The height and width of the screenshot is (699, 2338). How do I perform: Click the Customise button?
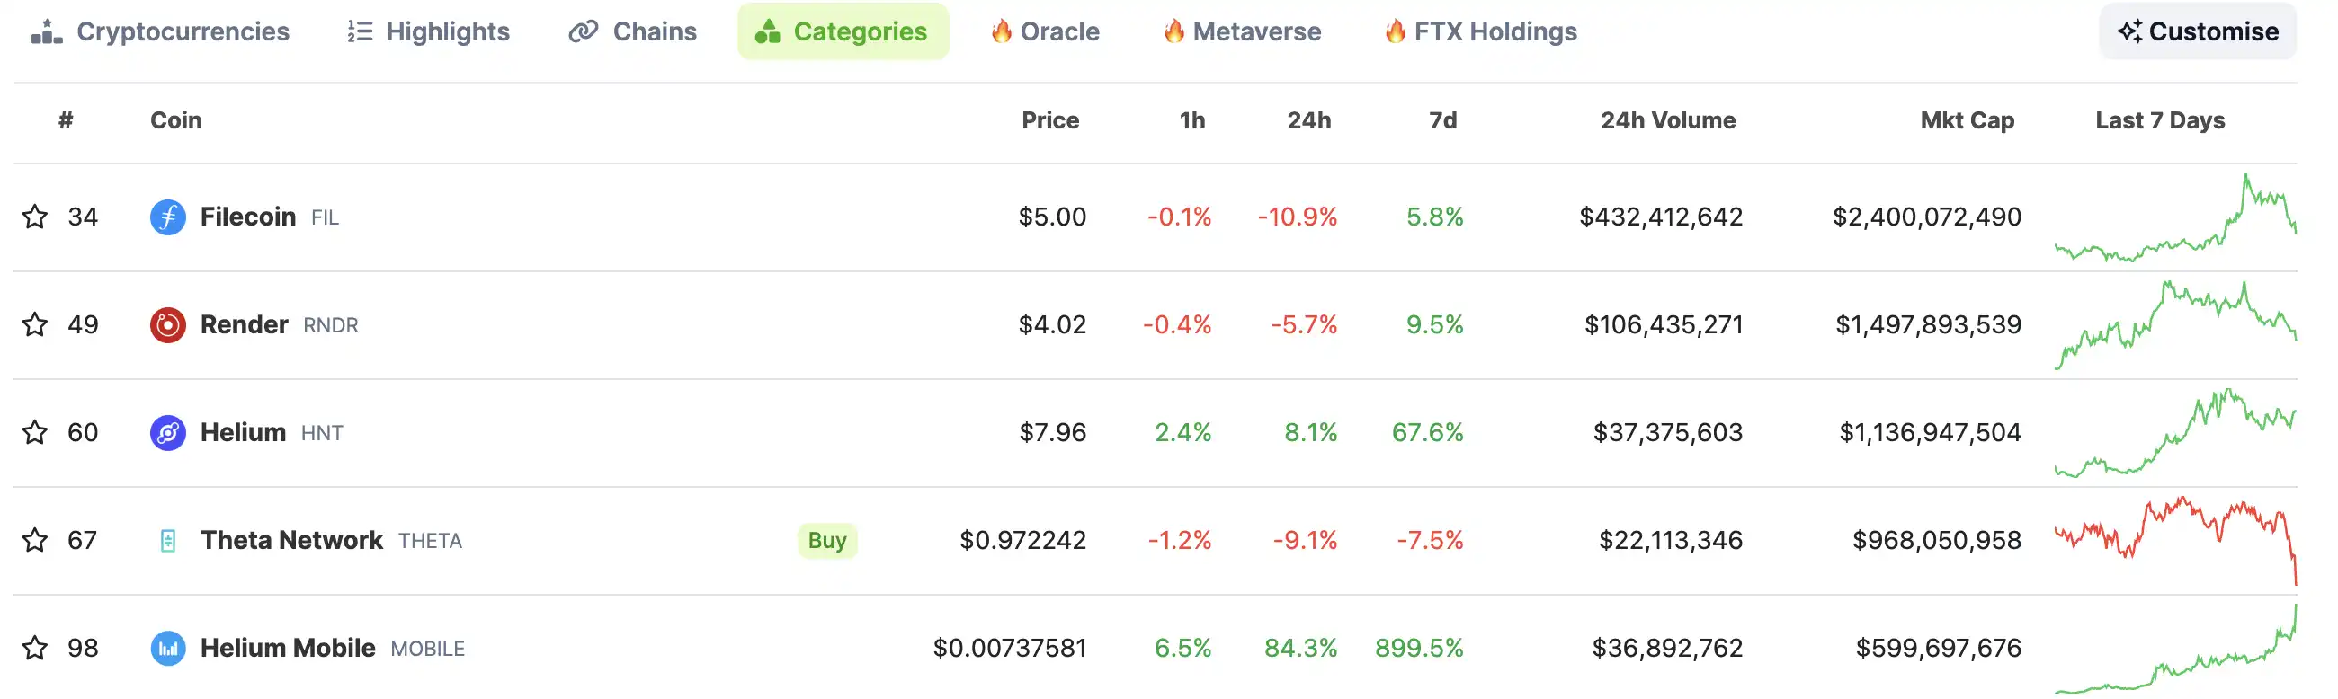pyautogui.click(x=2199, y=31)
